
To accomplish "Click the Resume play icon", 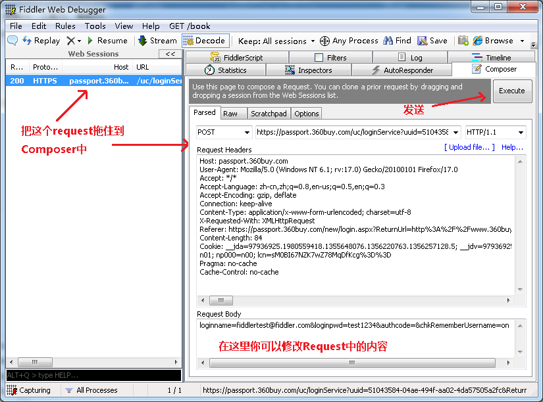I will point(90,41).
